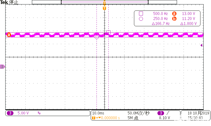The image size is (211, 126).
Task: Click the trigger level arrow on right edge
Action: click(202, 45)
